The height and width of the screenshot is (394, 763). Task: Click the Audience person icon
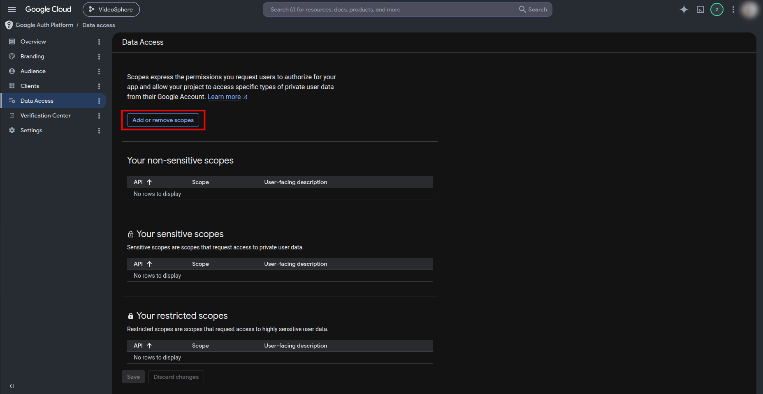coord(12,71)
